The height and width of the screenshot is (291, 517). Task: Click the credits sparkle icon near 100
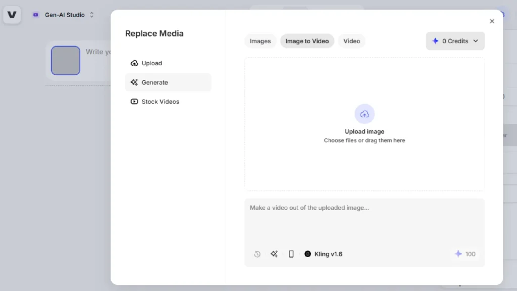point(457,254)
